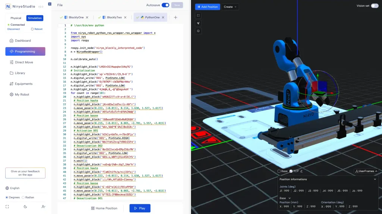This screenshot has width=382, height=214.
Task: Open the Create dropdown
Action: [230, 7]
